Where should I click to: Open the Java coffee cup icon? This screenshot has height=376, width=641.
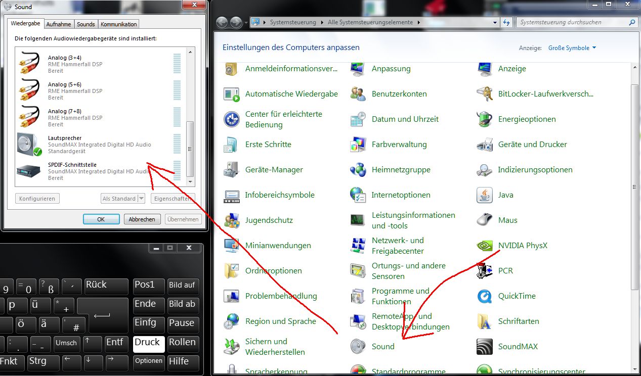click(x=485, y=195)
